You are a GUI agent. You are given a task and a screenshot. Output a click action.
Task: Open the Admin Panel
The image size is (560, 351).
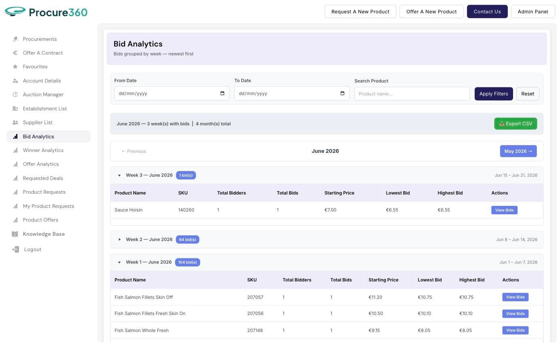coord(533,12)
